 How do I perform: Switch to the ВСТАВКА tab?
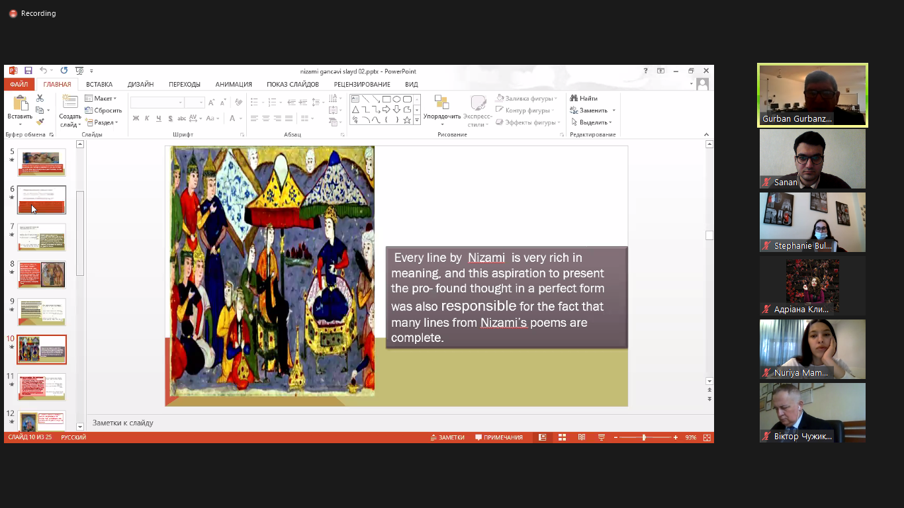click(x=99, y=85)
